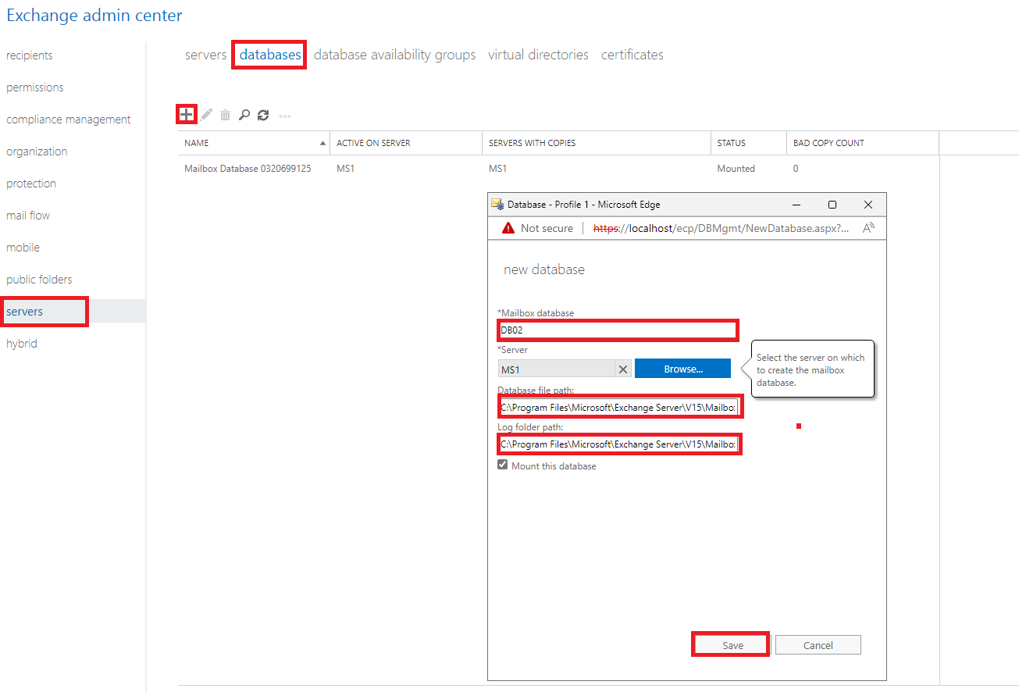Open the more options ellipsis in toolbar
The width and height of the screenshot is (1019, 692).
point(285,116)
